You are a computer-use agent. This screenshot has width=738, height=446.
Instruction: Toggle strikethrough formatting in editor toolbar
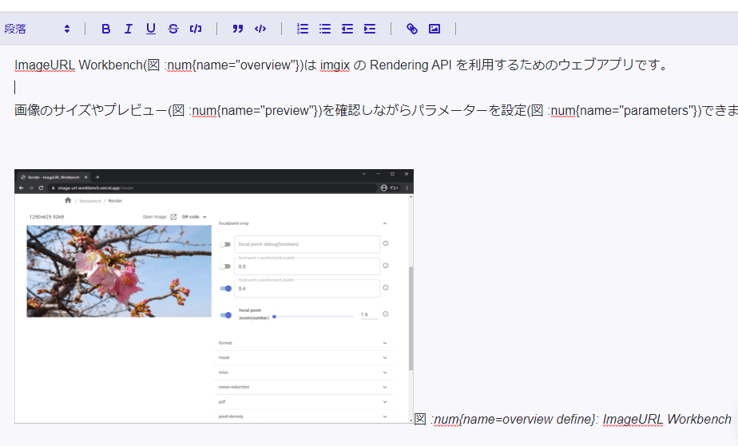click(173, 30)
